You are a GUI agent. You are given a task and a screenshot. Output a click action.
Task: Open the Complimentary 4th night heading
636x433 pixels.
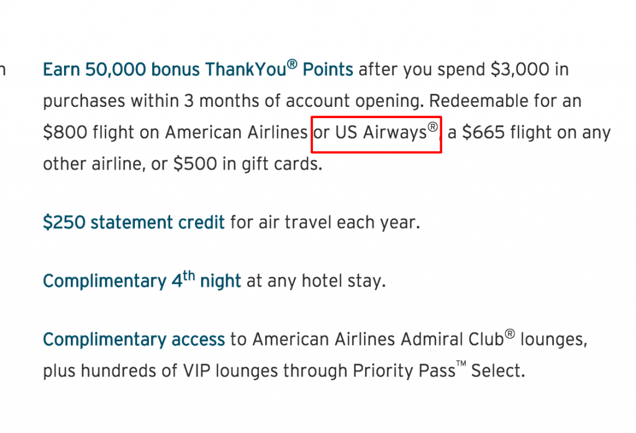tap(142, 280)
